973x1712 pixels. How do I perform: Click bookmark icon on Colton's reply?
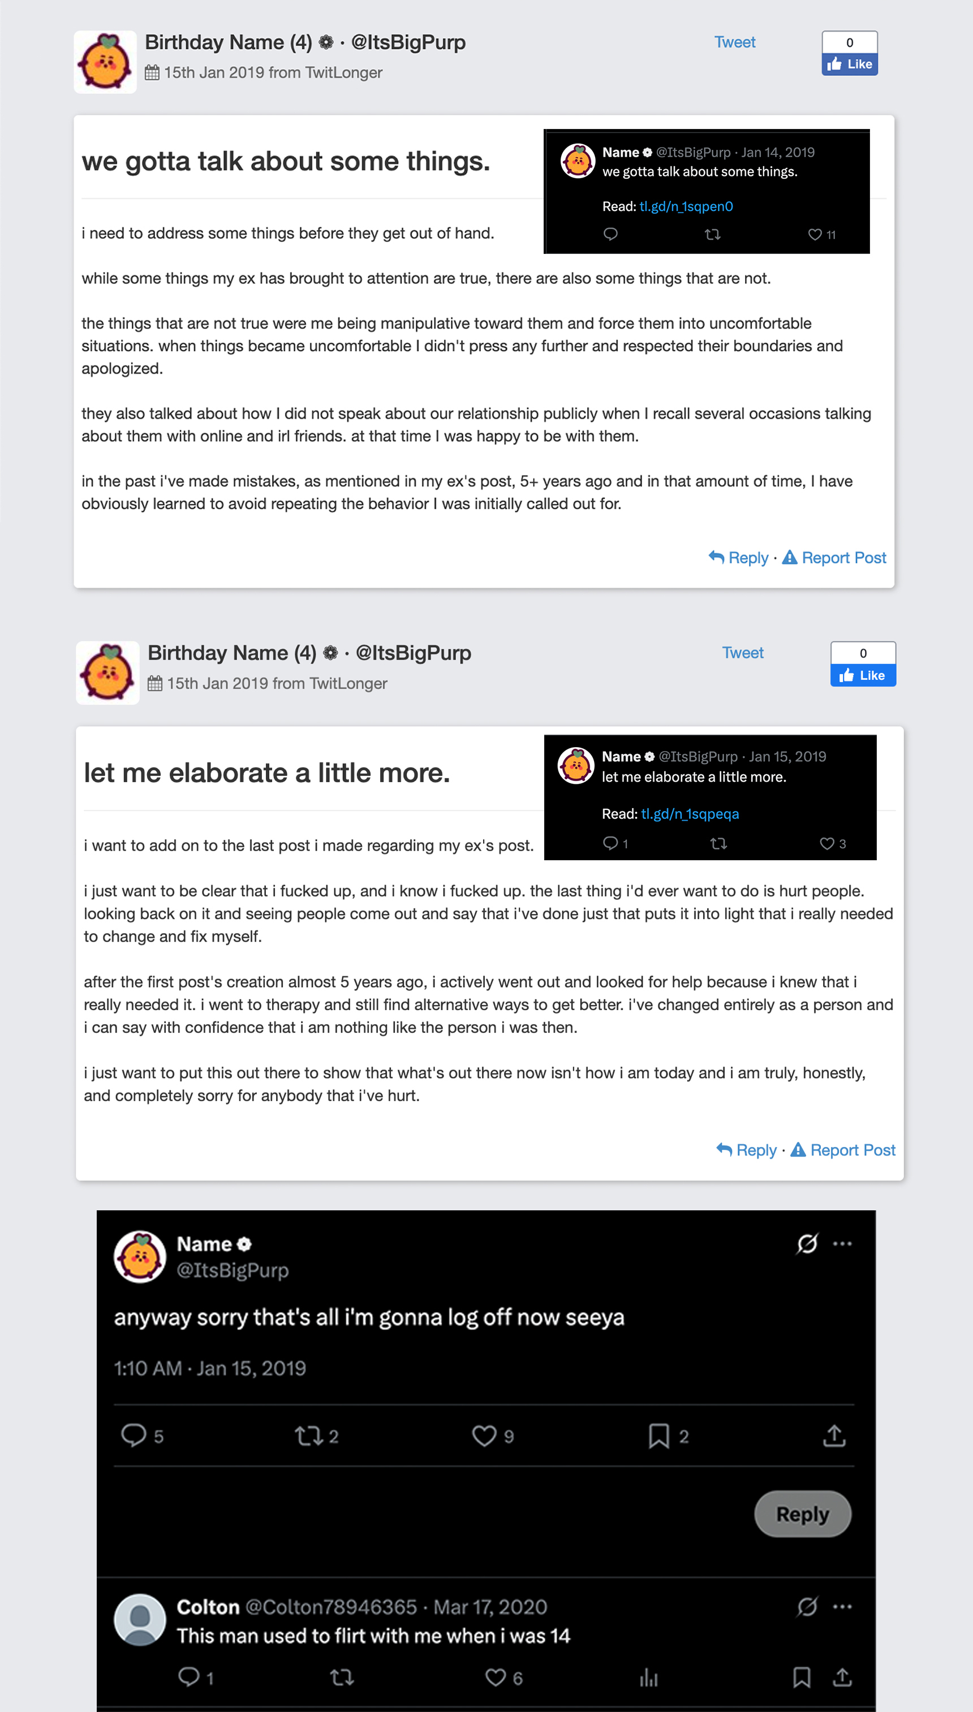[x=801, y=1677]
